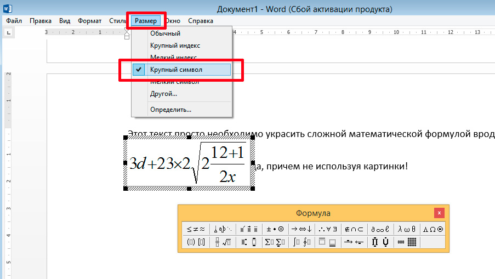Open the set theory symbols palette (∉ ∩ ⊂)

point(354,229)
